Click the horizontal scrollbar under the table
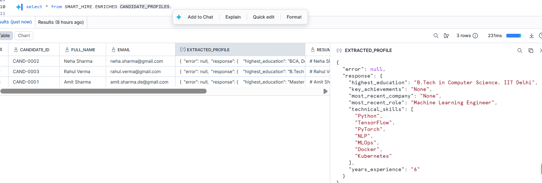Screen dimensions: 542x183 [x=103, y=91]
